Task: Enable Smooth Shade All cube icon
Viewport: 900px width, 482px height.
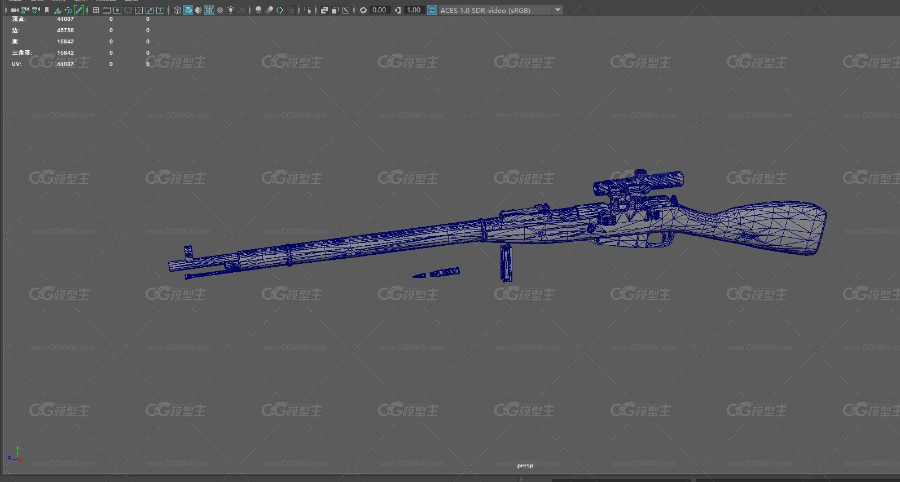Action: click(x=188, y=10)
